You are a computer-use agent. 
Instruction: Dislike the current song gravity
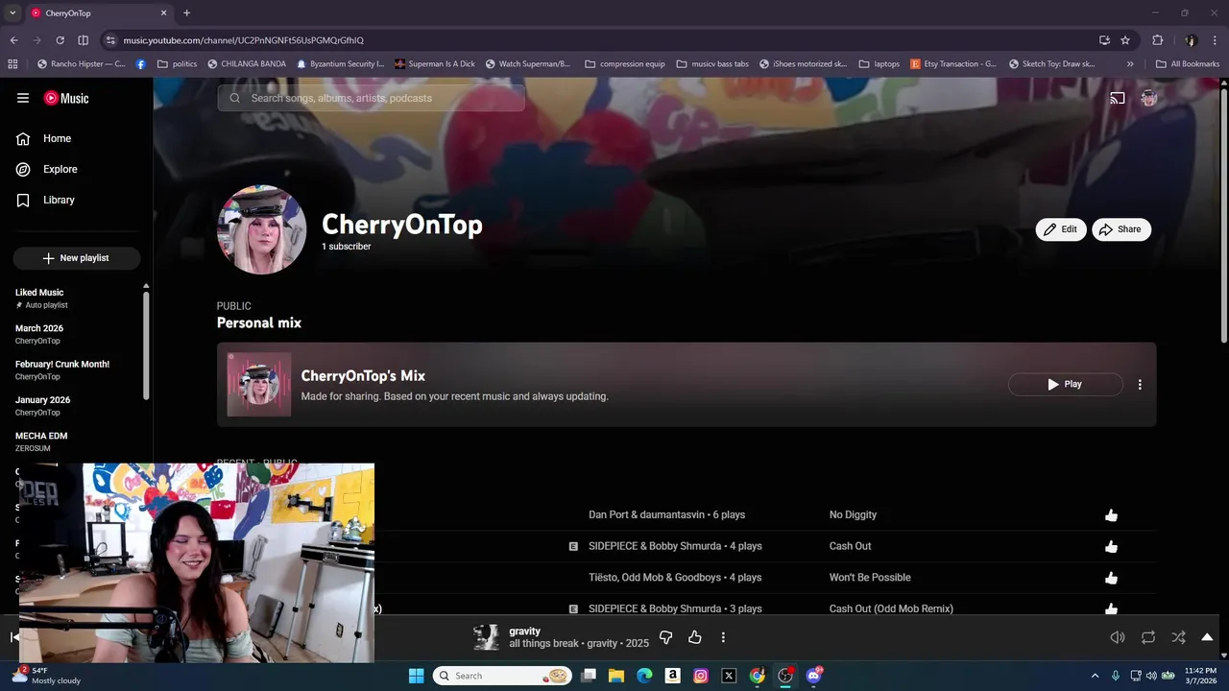coord(665,637)
